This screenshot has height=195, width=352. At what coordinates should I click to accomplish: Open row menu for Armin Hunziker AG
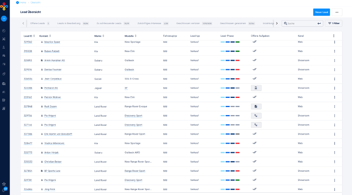tap(334, 60)
